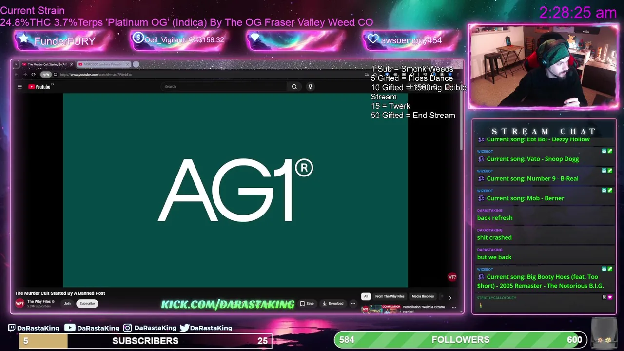Click the kick.com/darastaking overlay text
Viewport: 624px width, 351px height.
tap(228, 305)
